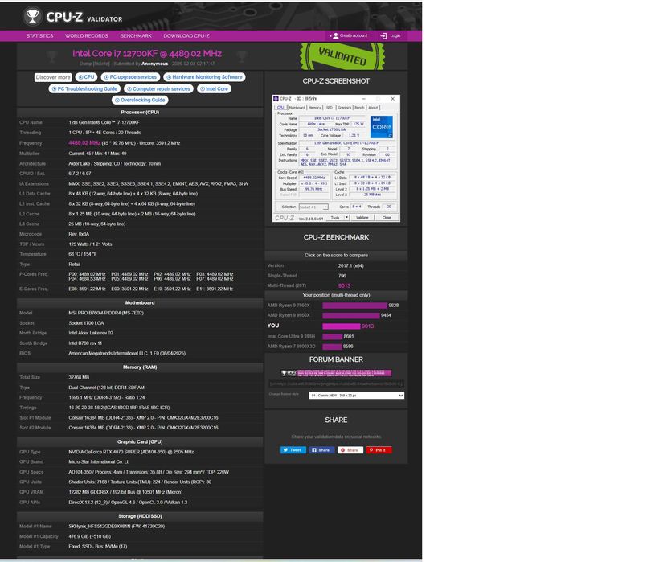The image size is (651, 562).
Task: Click the 'Socket 1700 LGA' motherboard socket value
Action: [x=86, y=323]
